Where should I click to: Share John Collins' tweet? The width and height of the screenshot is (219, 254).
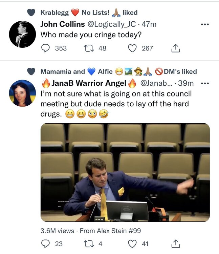pos(175,48)
